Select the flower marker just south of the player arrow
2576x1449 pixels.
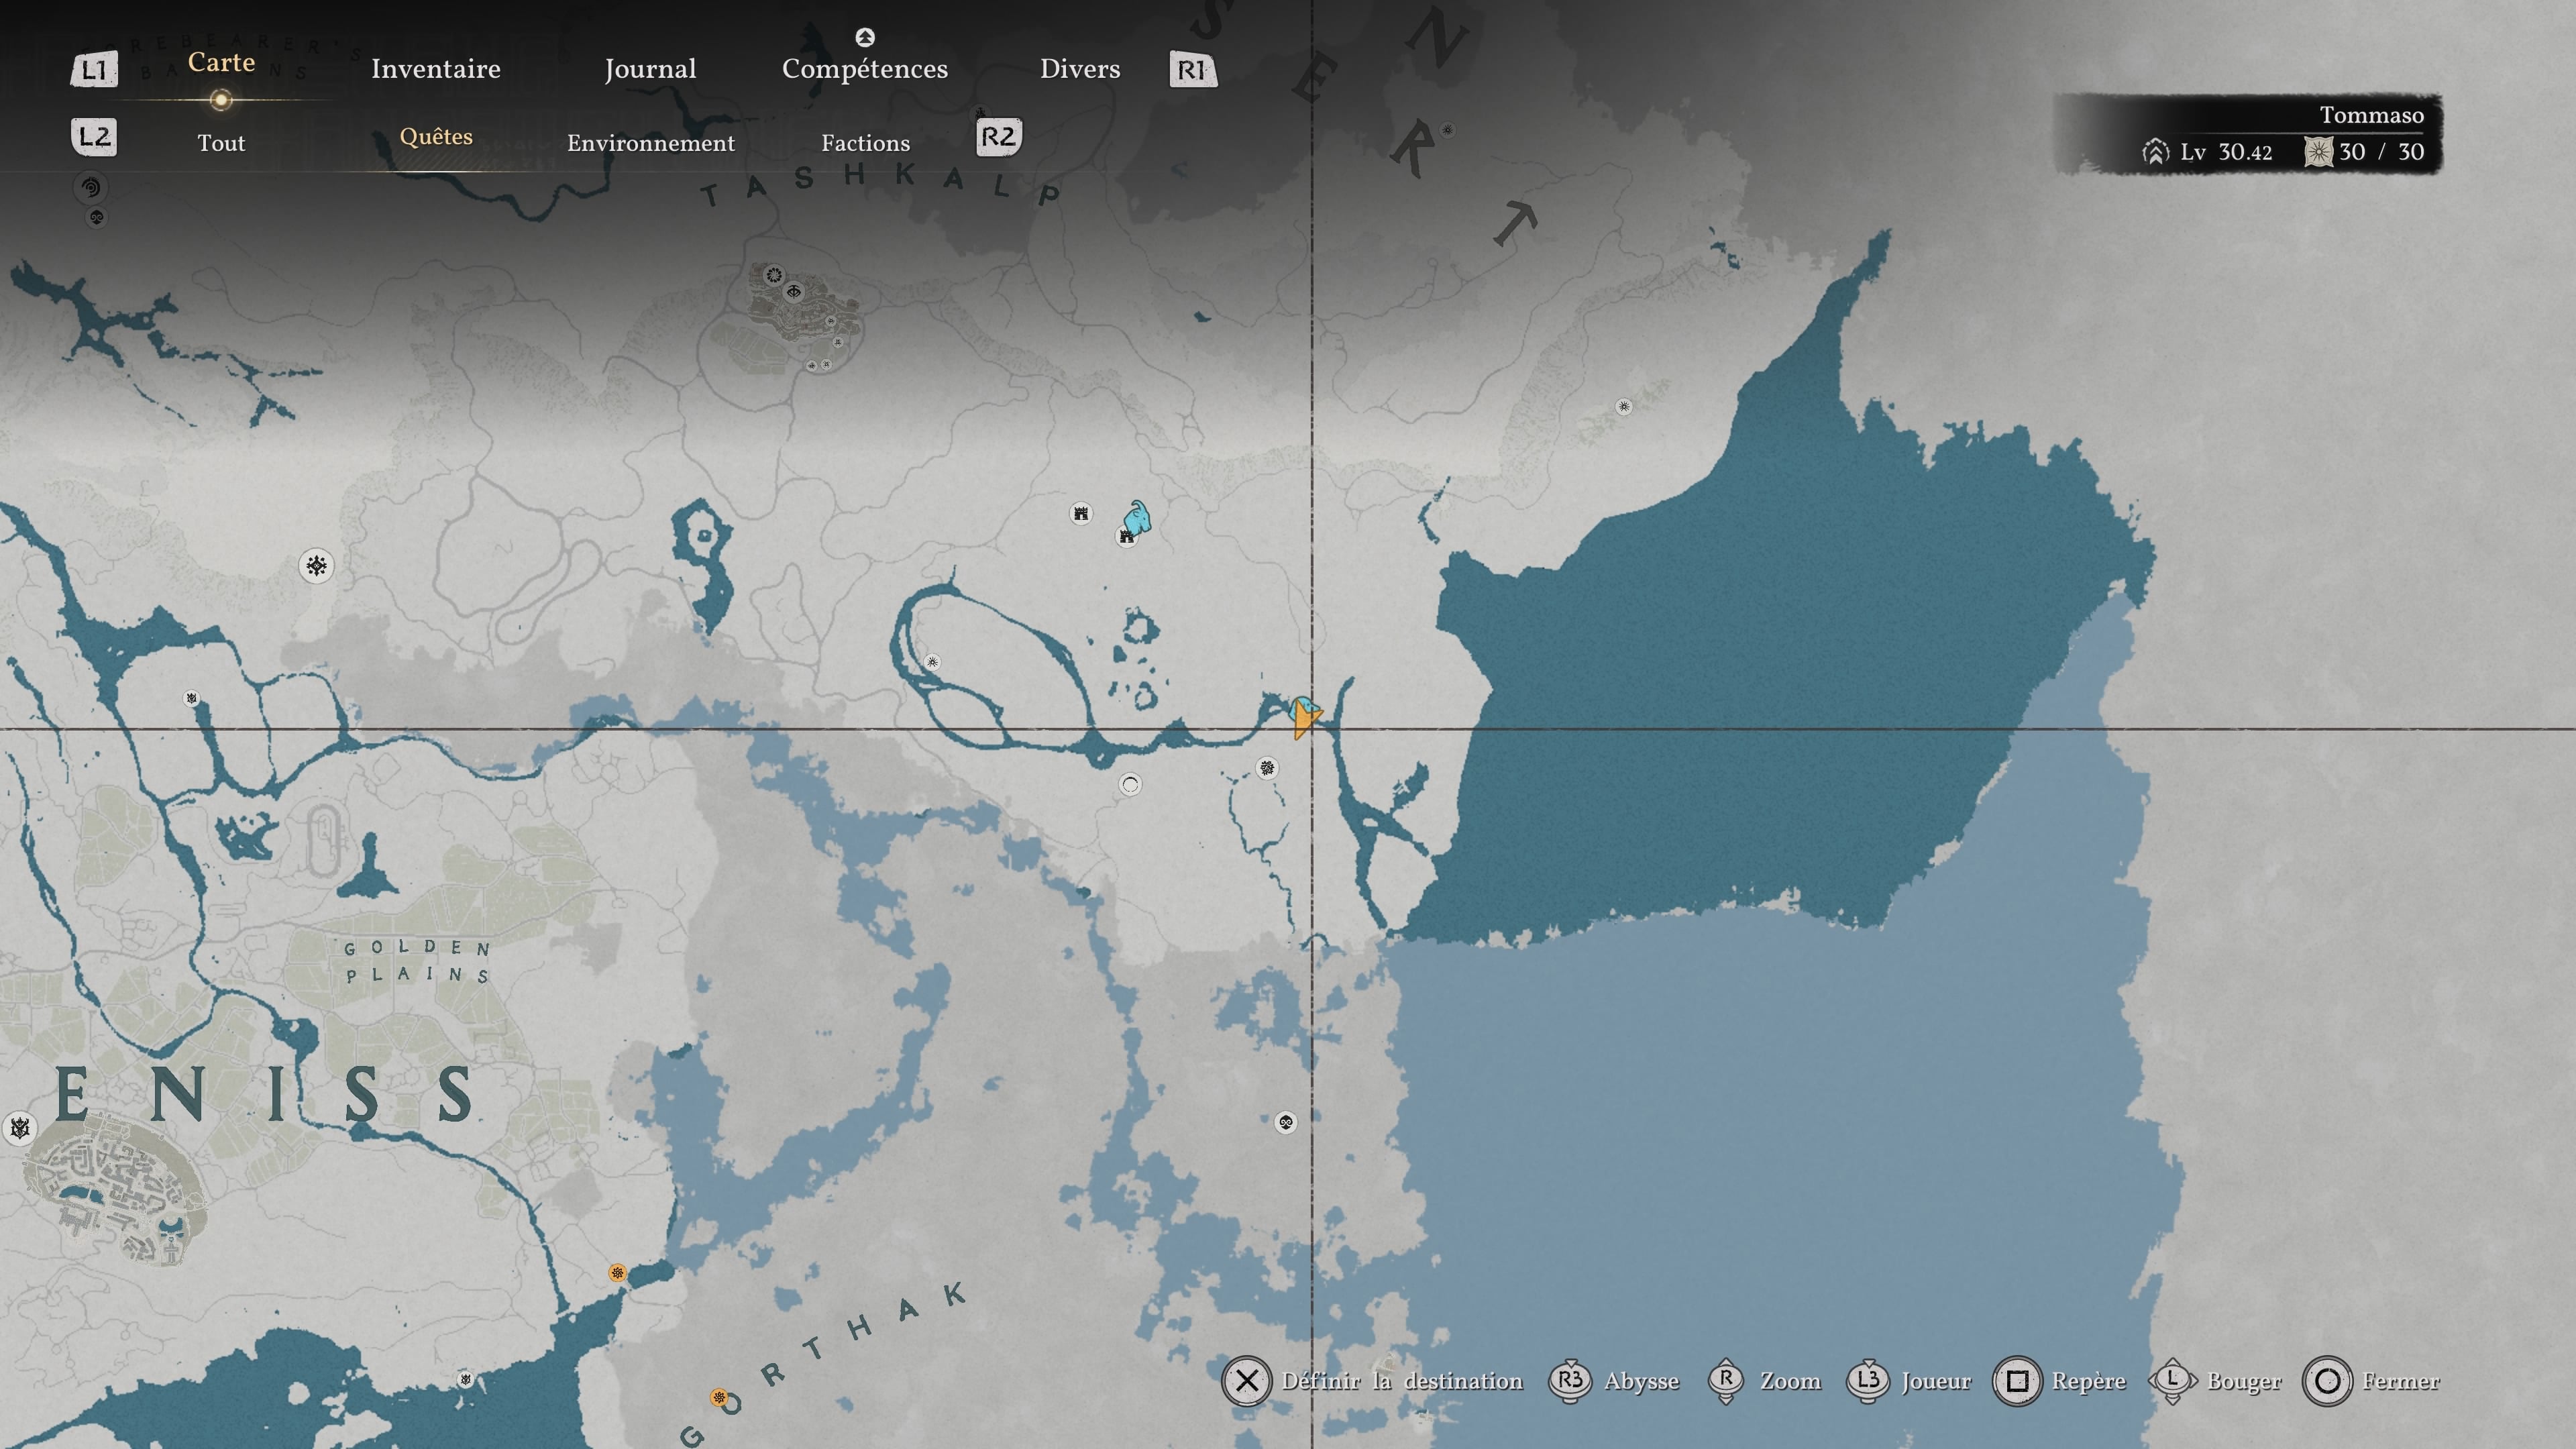point(1267,768)
